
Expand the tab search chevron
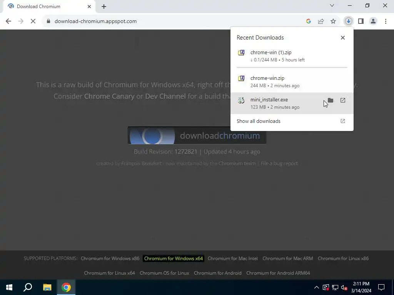[332, 5]
